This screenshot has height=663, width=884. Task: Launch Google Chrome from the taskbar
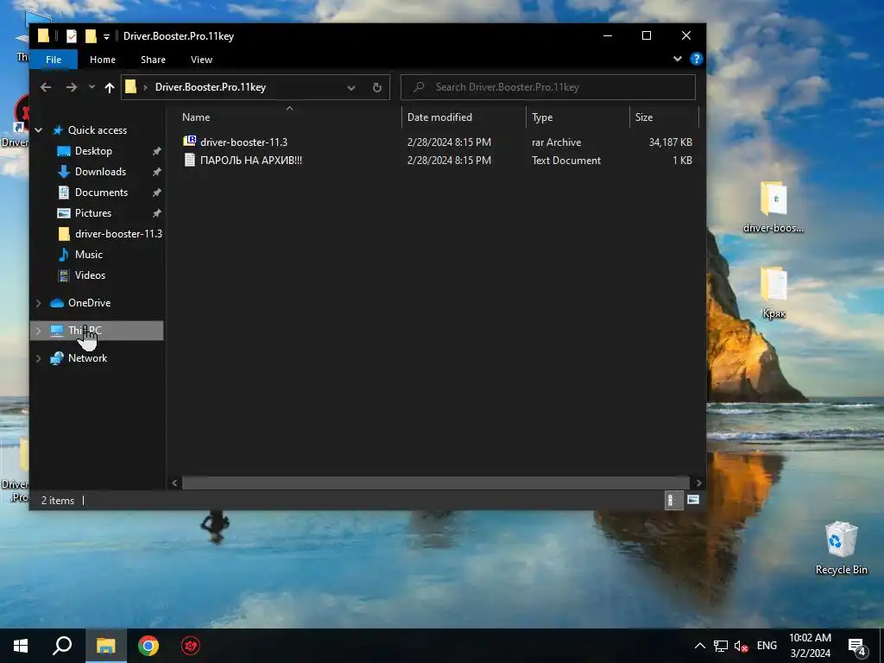[x=148, y=646]
